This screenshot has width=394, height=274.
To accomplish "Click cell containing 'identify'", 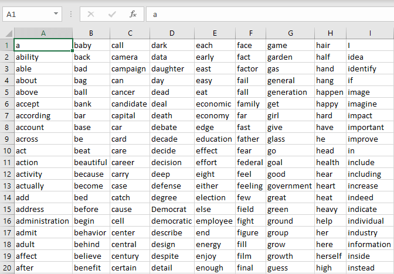I will tap(370, 68).
